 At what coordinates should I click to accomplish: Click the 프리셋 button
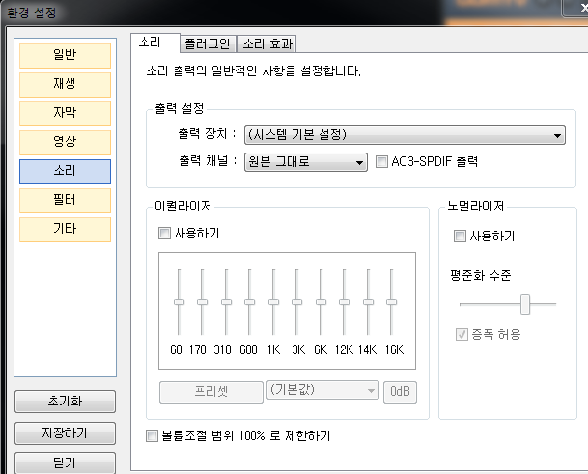(211, 392)
